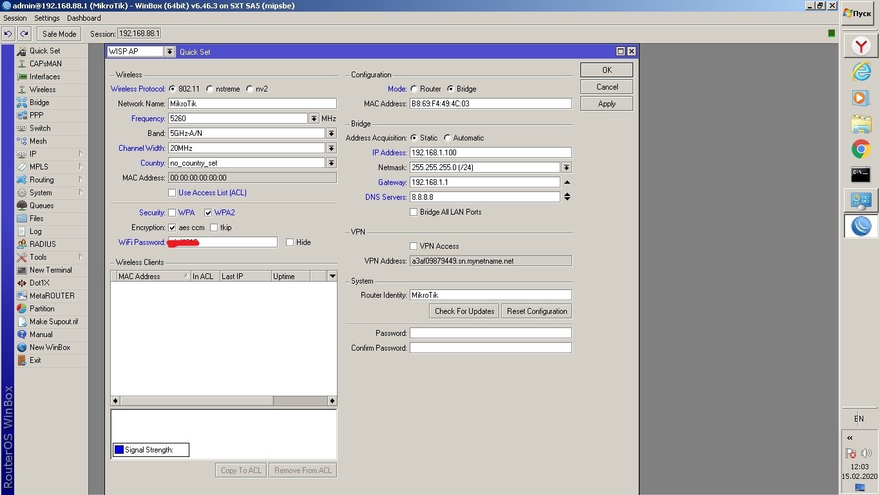This screenshot has height=495, width=880.
Task: Select Router mode radio button
Action: (x=414, y=89)
